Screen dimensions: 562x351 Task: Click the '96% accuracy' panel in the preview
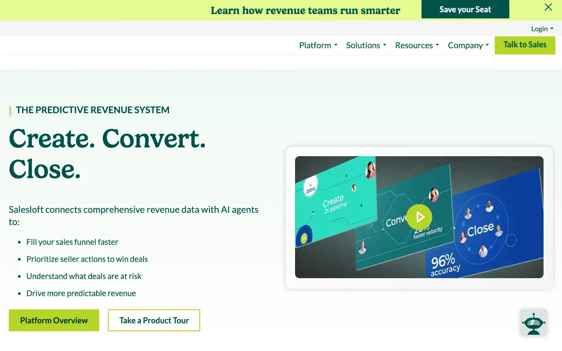(444, 265)
